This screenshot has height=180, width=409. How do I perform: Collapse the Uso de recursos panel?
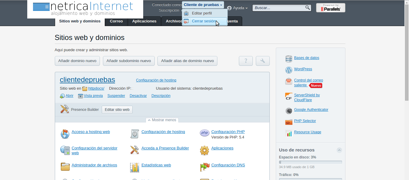(x=339, y=150)
